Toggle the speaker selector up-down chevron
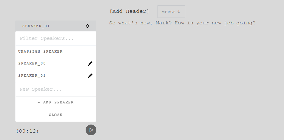Viewport: 284px width, 140px height. (87, 26)
